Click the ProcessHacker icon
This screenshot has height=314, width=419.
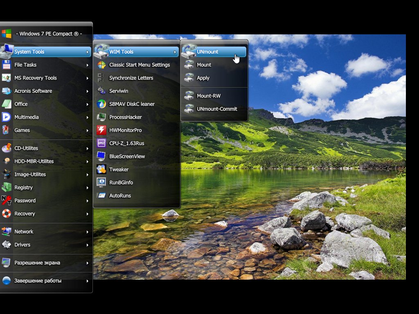click(x=101, y=117)
